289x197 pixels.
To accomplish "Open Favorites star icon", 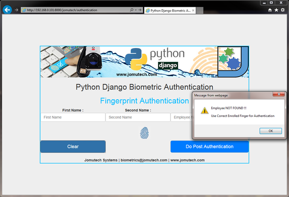I will (x=277, y=10).
